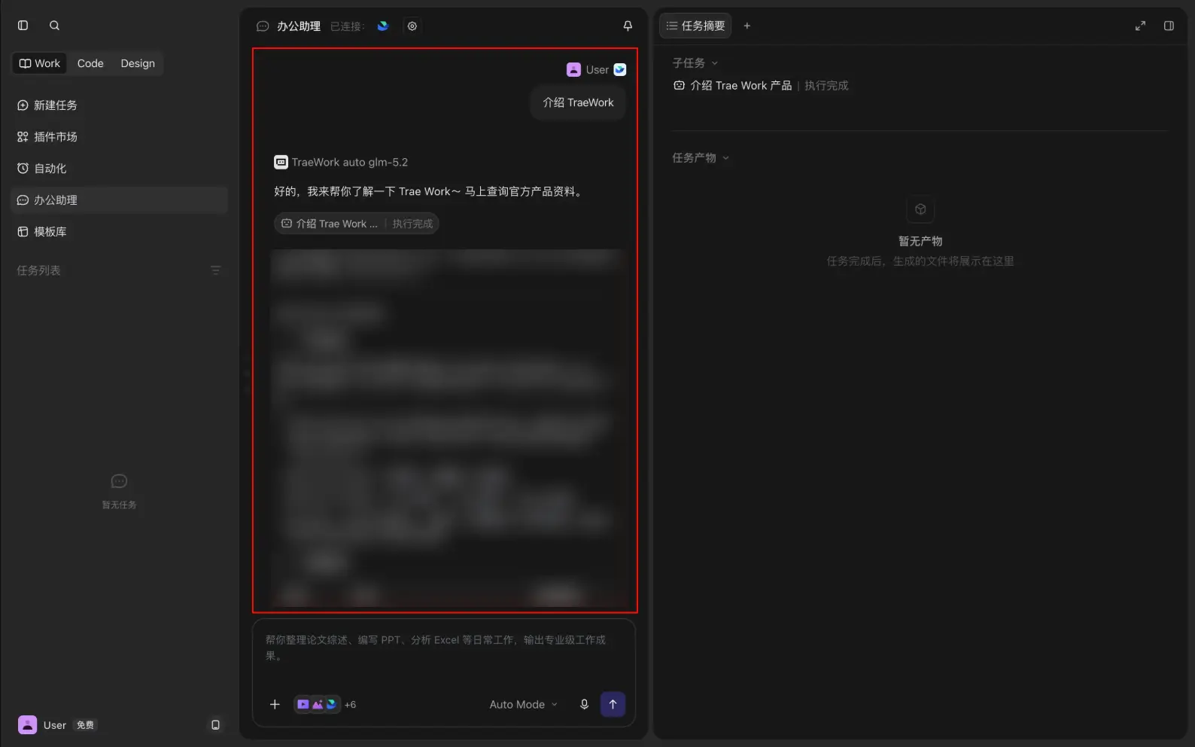Screen dimensions: 1195x747
Task: Click the plus attachment button in input
Action: tap(275, 705)
